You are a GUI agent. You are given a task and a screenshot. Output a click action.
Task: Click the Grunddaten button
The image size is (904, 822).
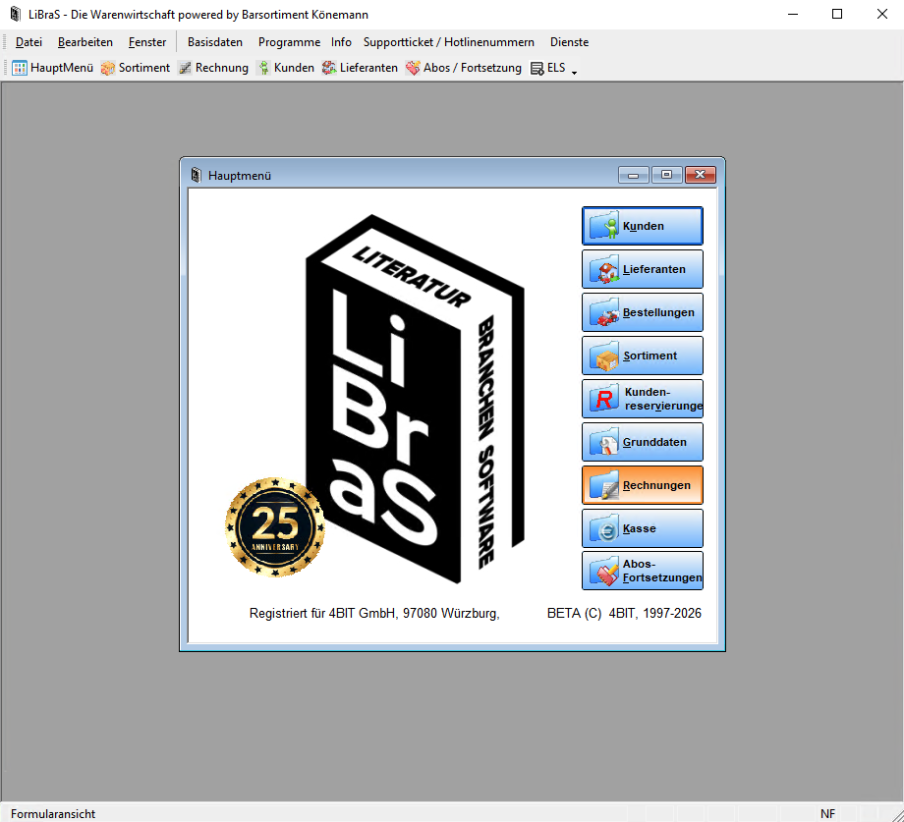[x=643, y=442]
